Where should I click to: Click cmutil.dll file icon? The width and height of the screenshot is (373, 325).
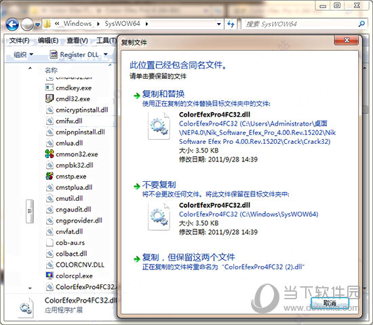pos(50,198)
